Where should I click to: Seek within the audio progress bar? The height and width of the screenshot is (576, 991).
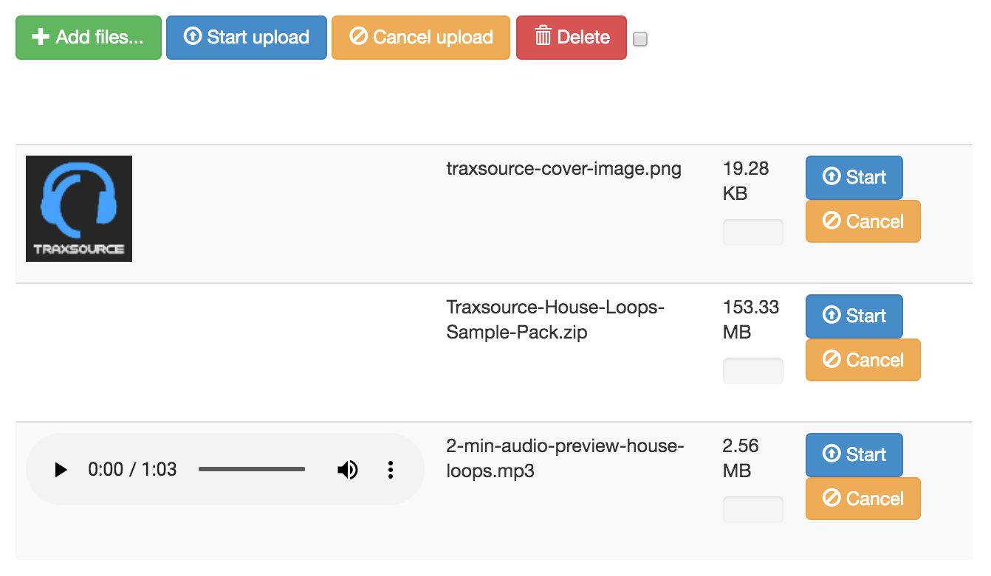252,469
